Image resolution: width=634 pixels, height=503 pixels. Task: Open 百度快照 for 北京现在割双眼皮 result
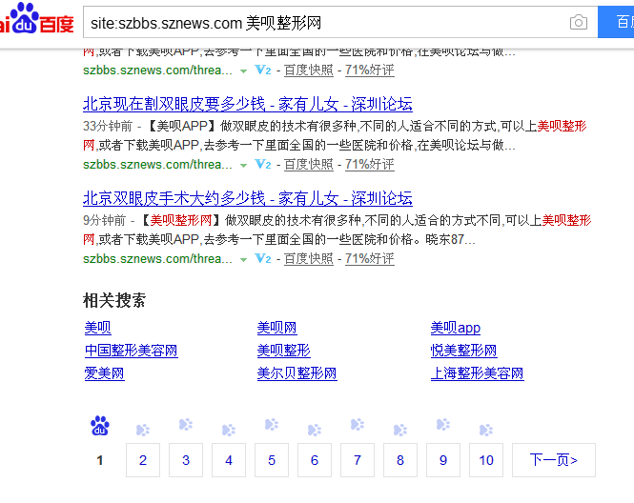309,165
